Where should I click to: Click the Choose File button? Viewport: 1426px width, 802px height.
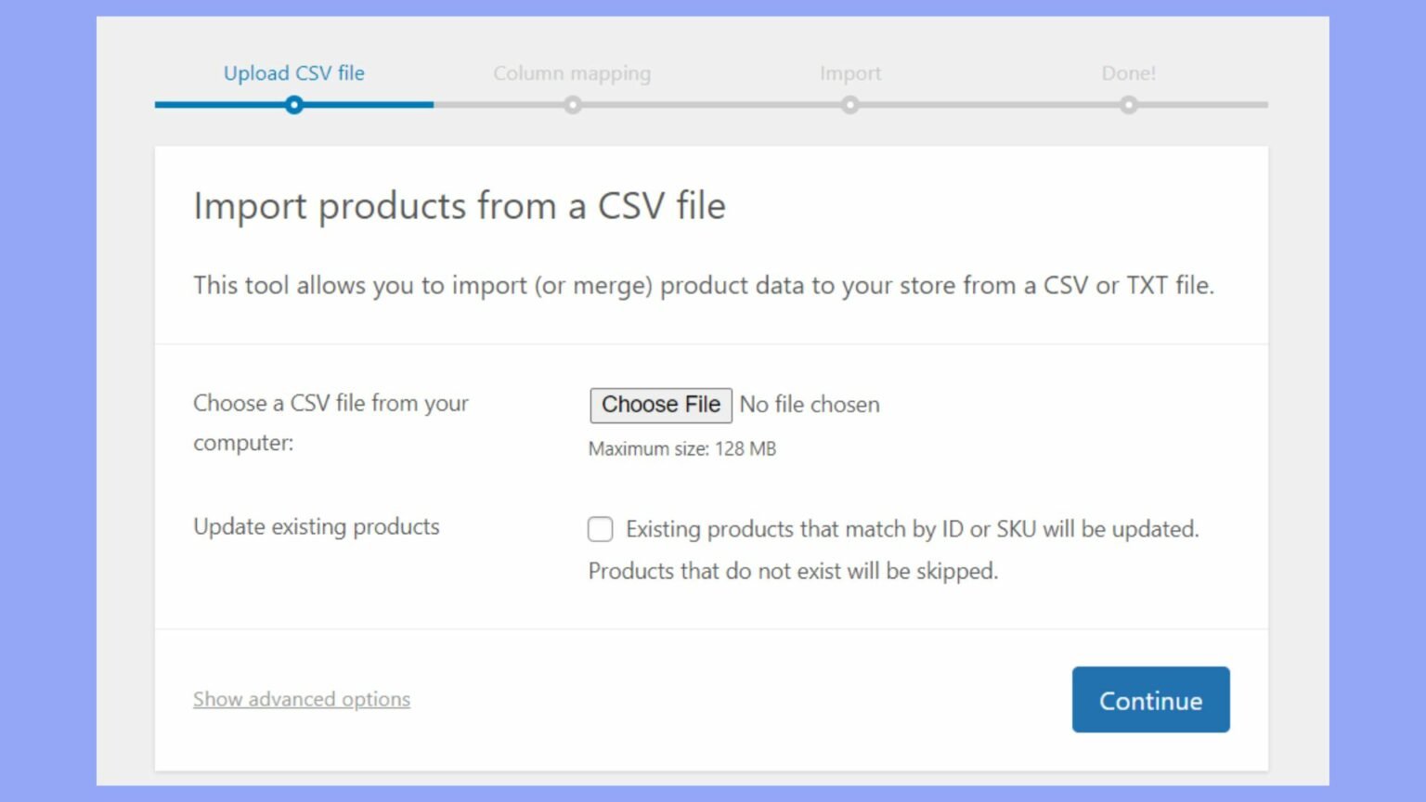tap(660, 405)
